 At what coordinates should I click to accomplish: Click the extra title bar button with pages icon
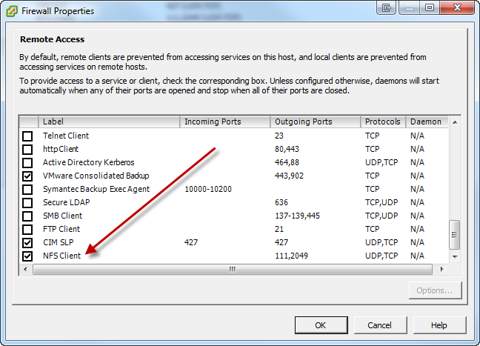click(387, 7)
